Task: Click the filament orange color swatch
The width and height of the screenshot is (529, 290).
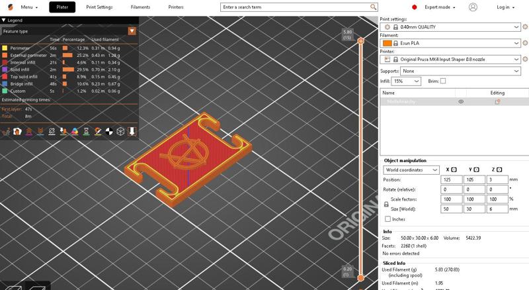Action: coord(387,43)
